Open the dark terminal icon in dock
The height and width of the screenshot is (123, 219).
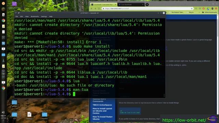3,38
